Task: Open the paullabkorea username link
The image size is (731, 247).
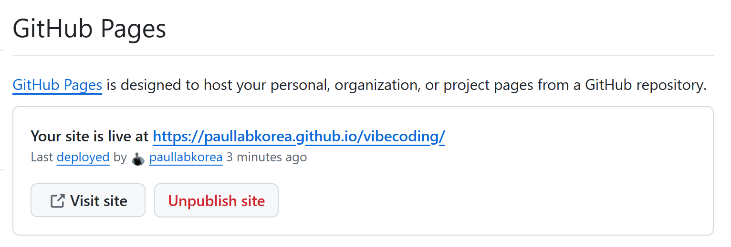Action: [x=186, y=158]
